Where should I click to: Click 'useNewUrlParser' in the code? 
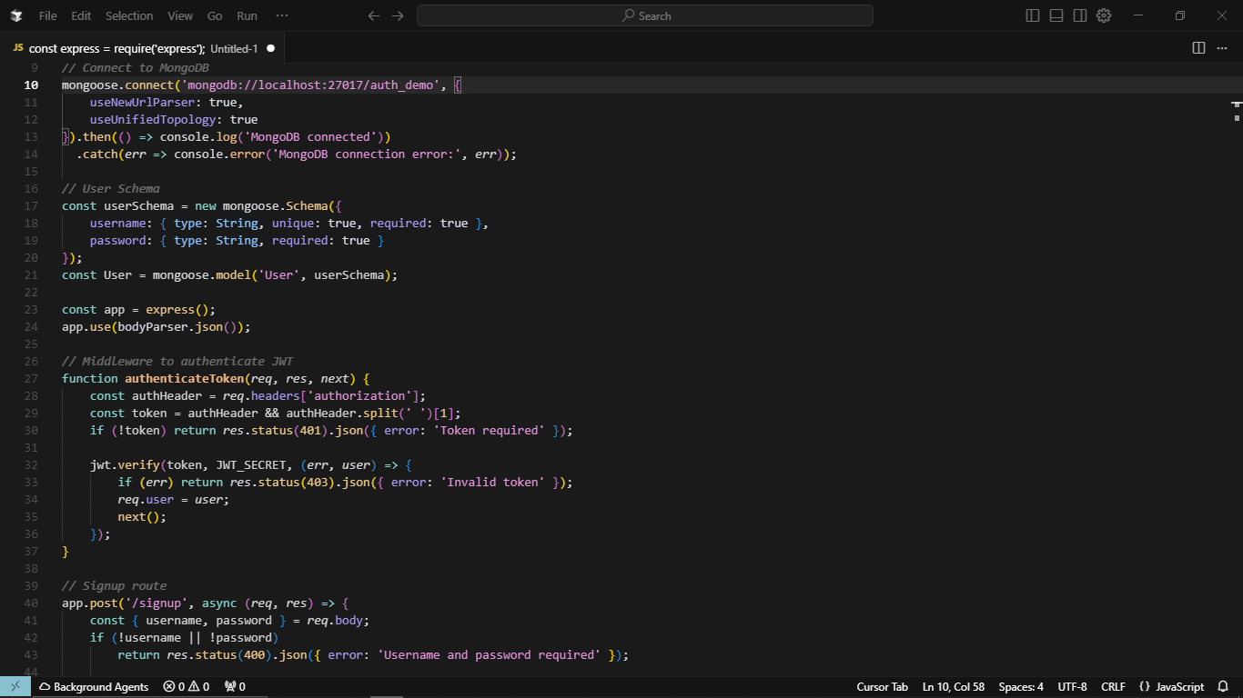coord(142,103)
